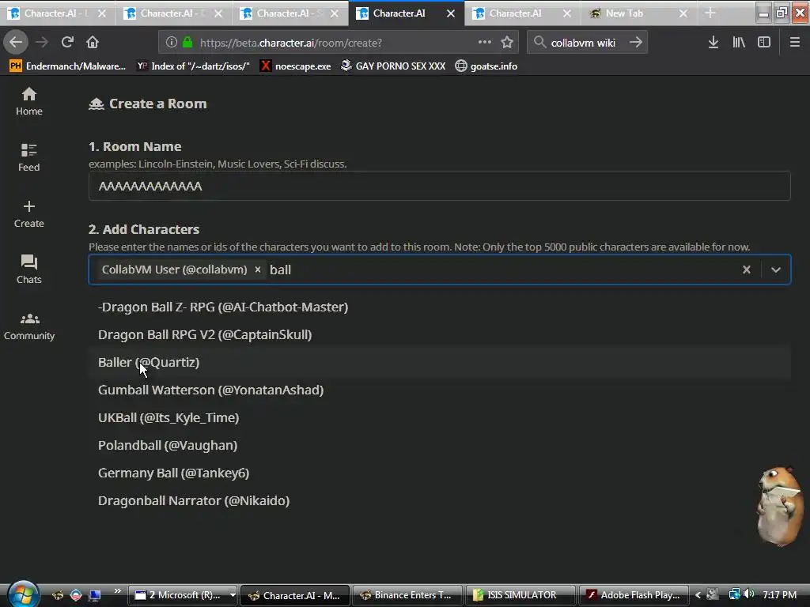Click the browser Back arrow
Viewport: 810px width, 607px height.
(16, 43)
